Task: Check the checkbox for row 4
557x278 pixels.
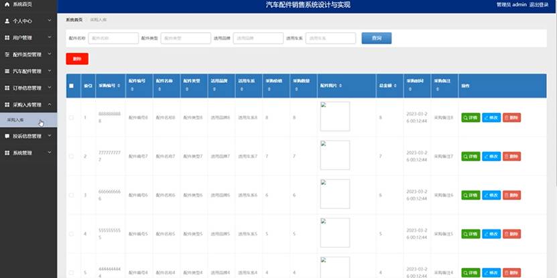Action: (x=72, y=234)
